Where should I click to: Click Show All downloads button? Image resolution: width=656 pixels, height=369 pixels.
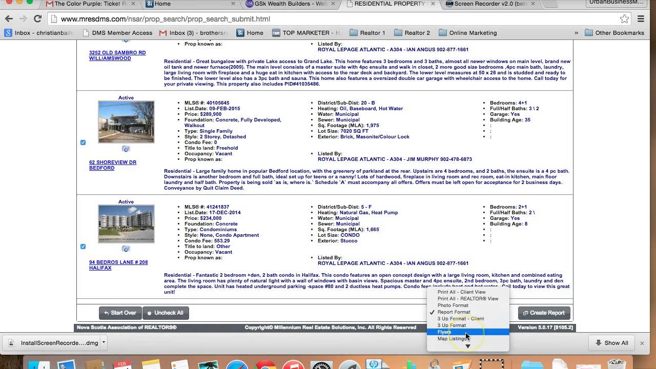611,343
